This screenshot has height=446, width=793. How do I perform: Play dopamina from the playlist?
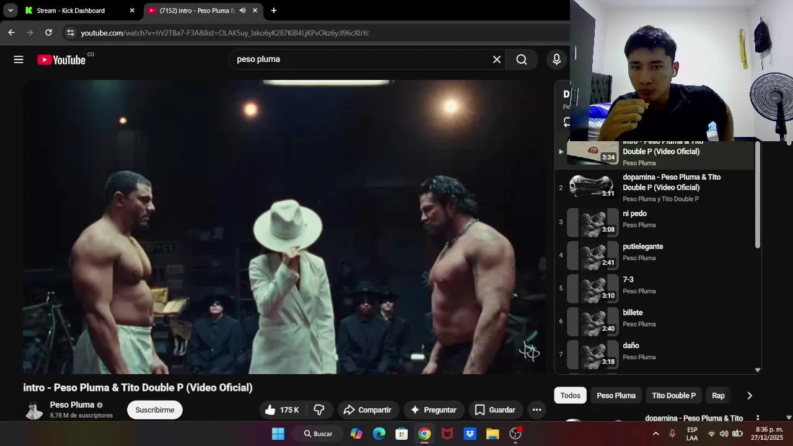655,188
